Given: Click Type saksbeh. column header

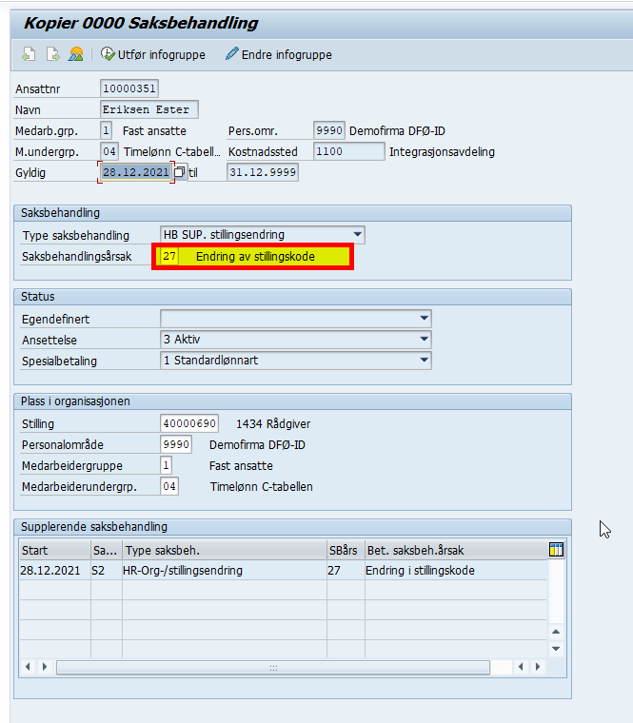Looking at the screenshot, I should [x=225, y=550].
